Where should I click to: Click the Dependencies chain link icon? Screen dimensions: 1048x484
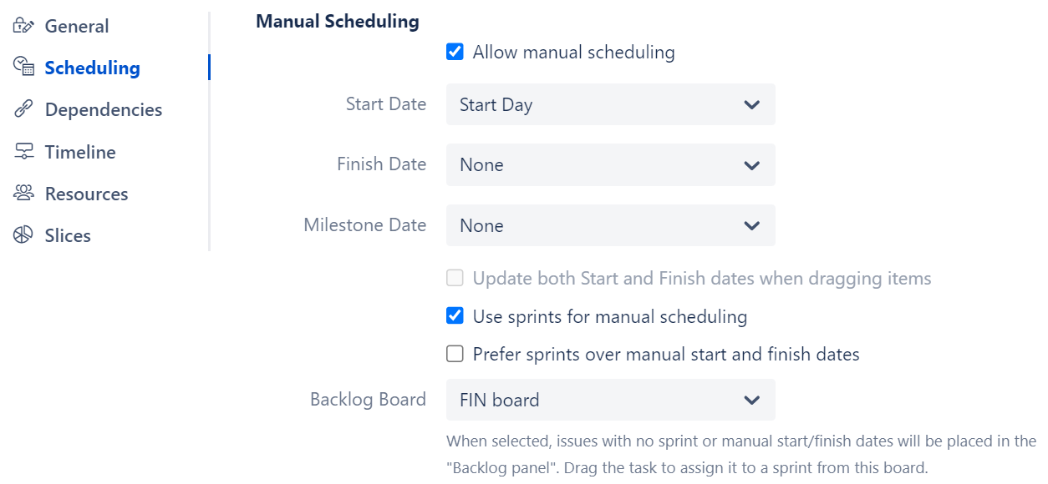tap(23, 109)
